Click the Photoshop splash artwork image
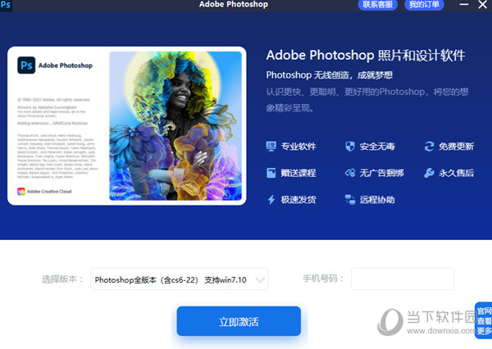This screenshot has width=492, height=349. point(175,126)
